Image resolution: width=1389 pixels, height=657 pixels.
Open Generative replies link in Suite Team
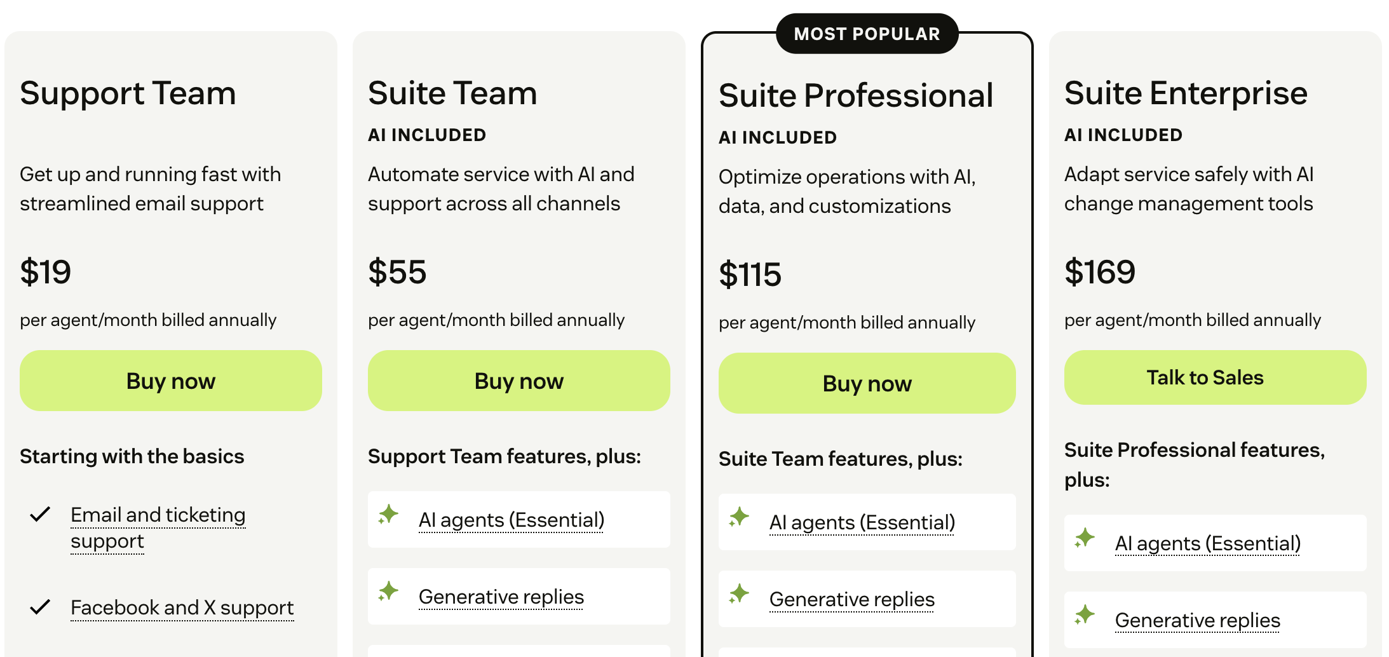(501, 597)
